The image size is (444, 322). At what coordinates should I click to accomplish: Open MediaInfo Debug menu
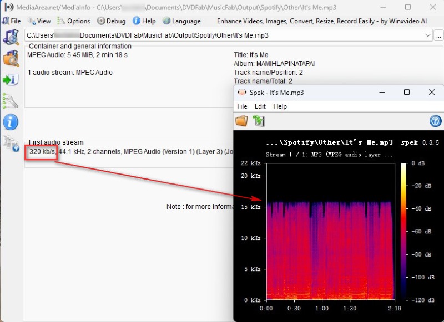[x=112, y=21]
